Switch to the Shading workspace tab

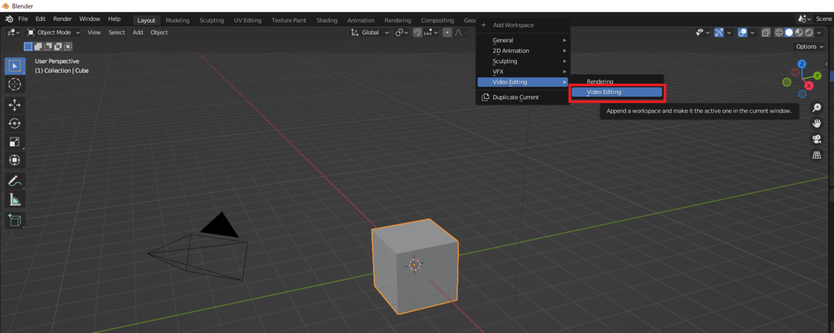point(327,20)
